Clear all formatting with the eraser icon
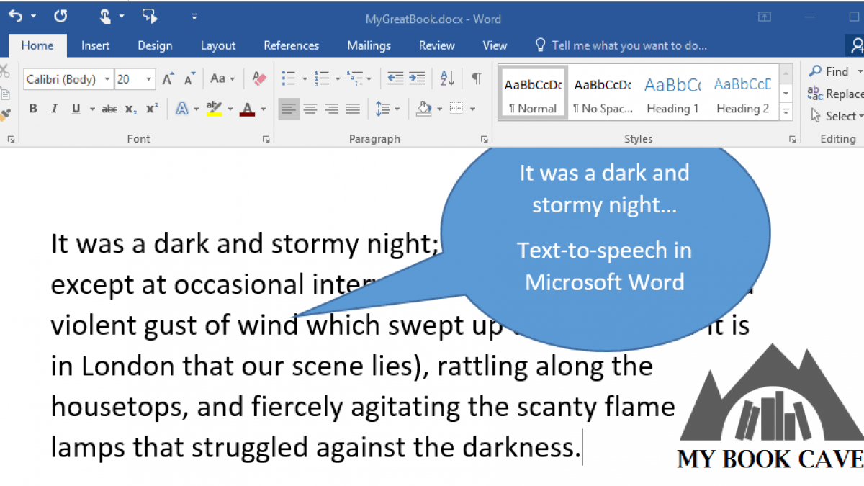864x486 pixels. [258, 78]
